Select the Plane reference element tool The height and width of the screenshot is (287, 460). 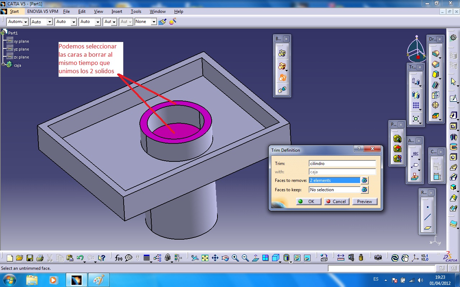(x=427, y=227)
